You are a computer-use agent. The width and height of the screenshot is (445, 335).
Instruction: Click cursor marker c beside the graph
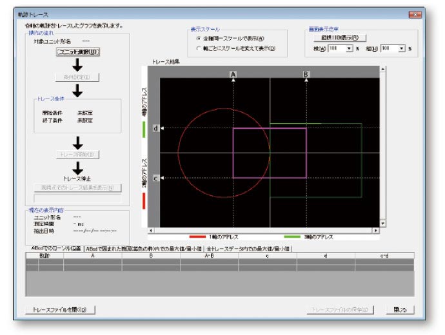click(155, 177)
